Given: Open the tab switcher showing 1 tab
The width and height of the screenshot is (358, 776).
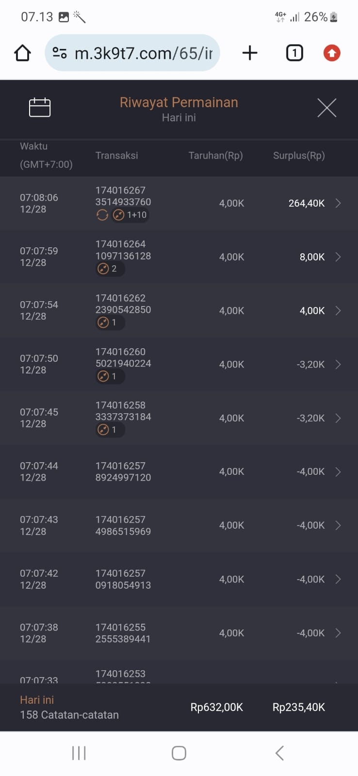Looking at the screenshot, I should (x=294, y=53).
